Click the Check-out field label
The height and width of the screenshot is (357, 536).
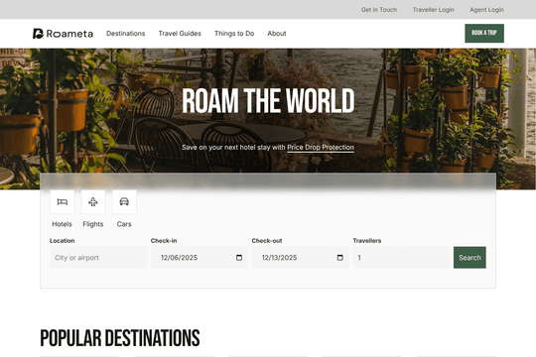[x=267, y=241]
